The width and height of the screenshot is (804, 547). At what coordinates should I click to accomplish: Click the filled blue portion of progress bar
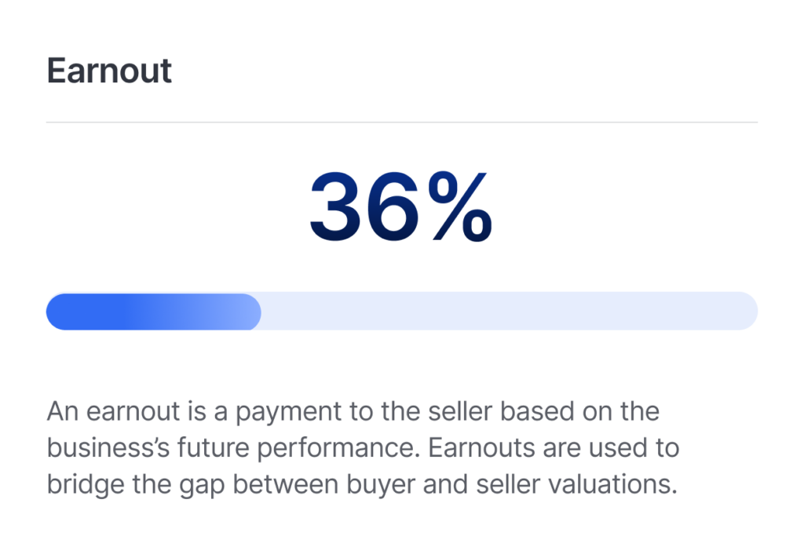[x=153, y=312]
